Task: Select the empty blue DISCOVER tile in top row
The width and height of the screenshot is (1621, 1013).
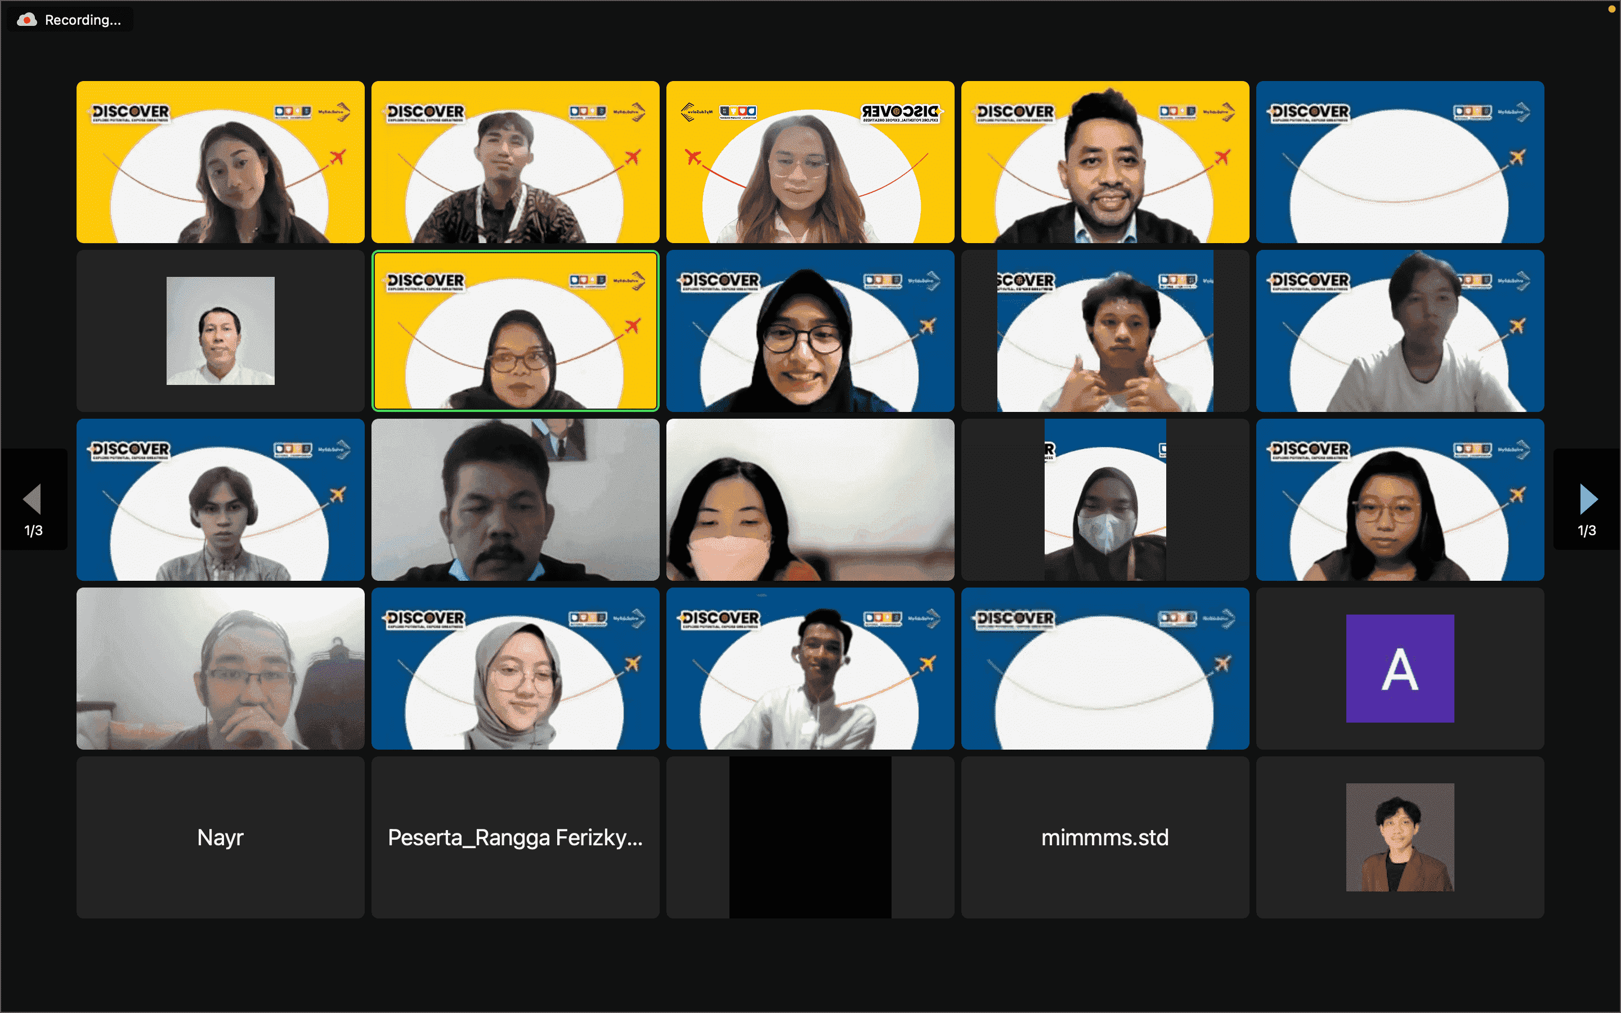Action: point(1400,162)
